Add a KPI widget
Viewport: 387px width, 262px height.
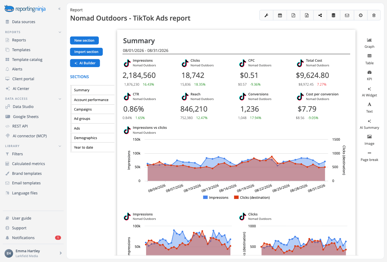click(x=369, y=76)
